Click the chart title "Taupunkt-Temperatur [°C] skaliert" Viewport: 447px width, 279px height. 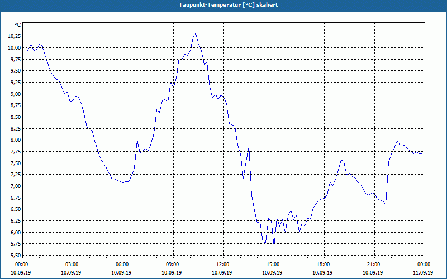pyautogui.click(x=229, y=5)
